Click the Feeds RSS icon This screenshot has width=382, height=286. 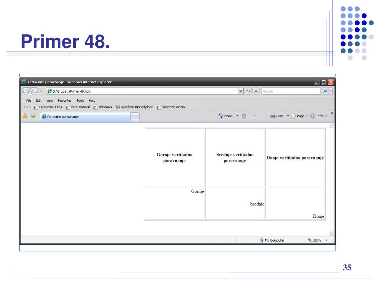[x=244, y=116]
